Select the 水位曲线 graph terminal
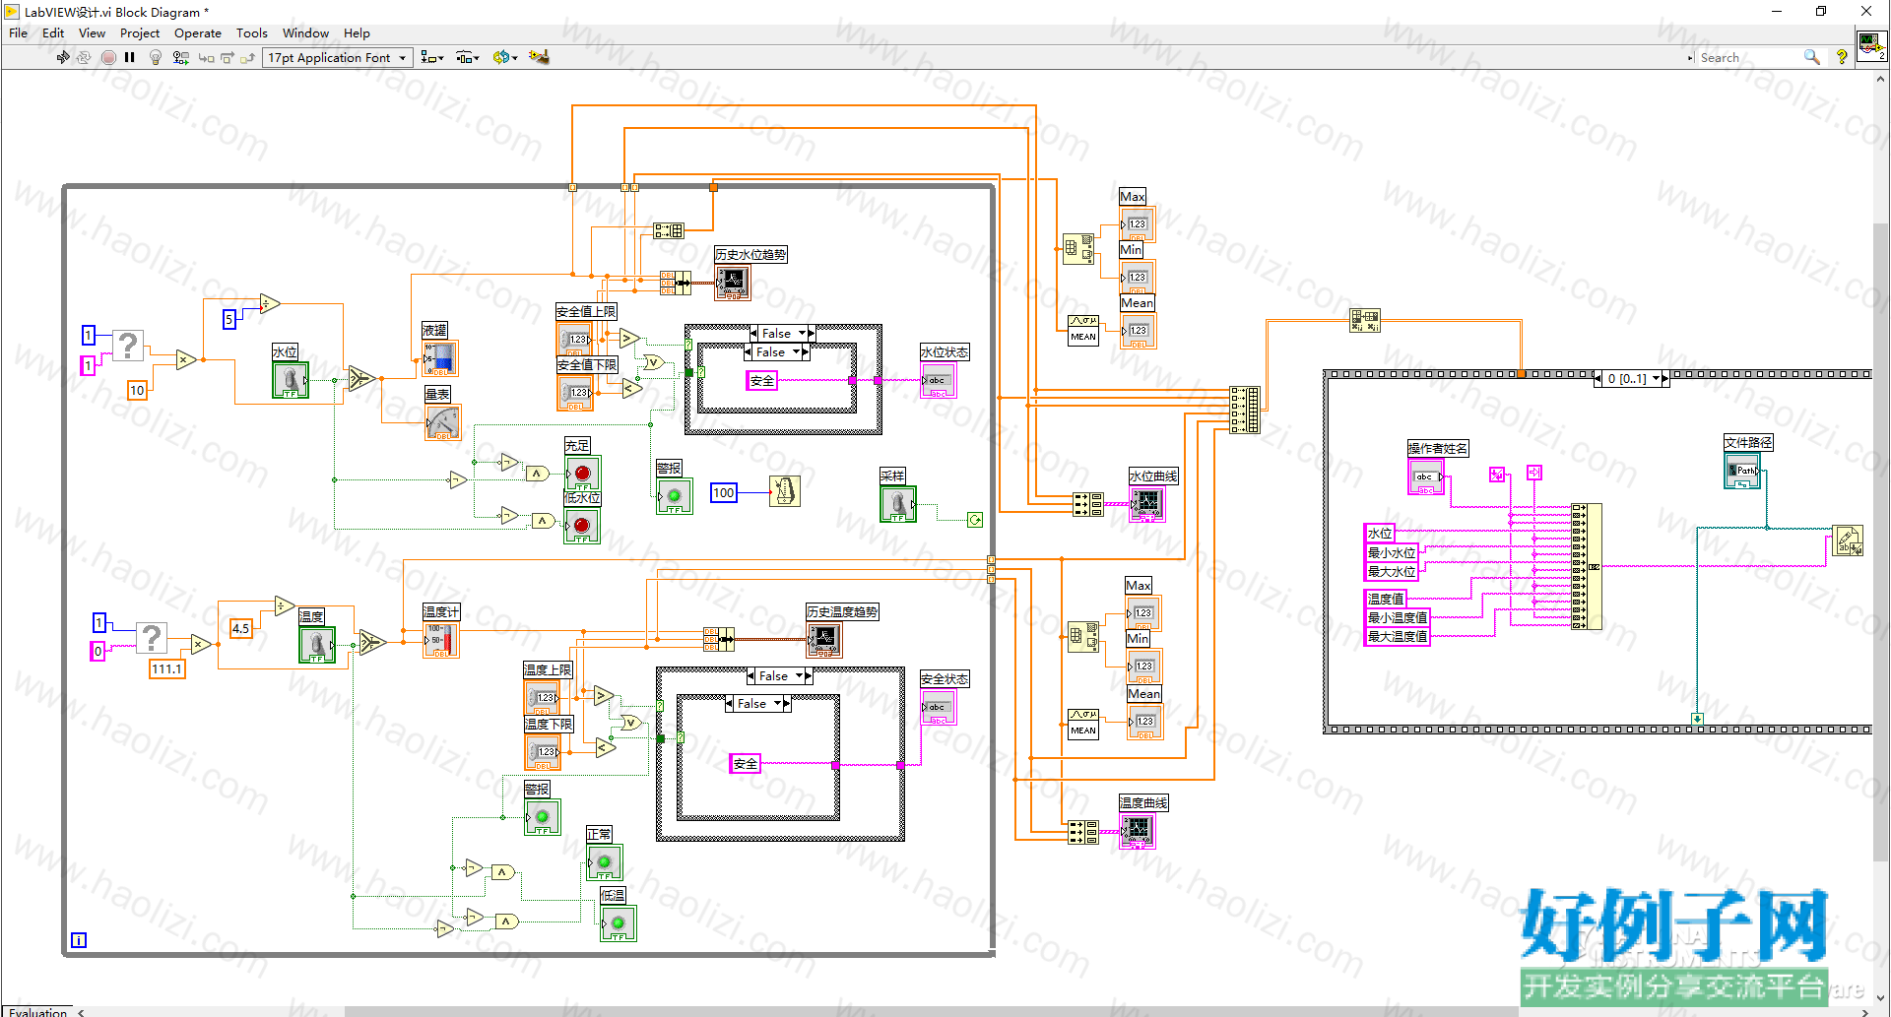The height and width of the screenshot is (1017, 1891). pos(1146,504)
